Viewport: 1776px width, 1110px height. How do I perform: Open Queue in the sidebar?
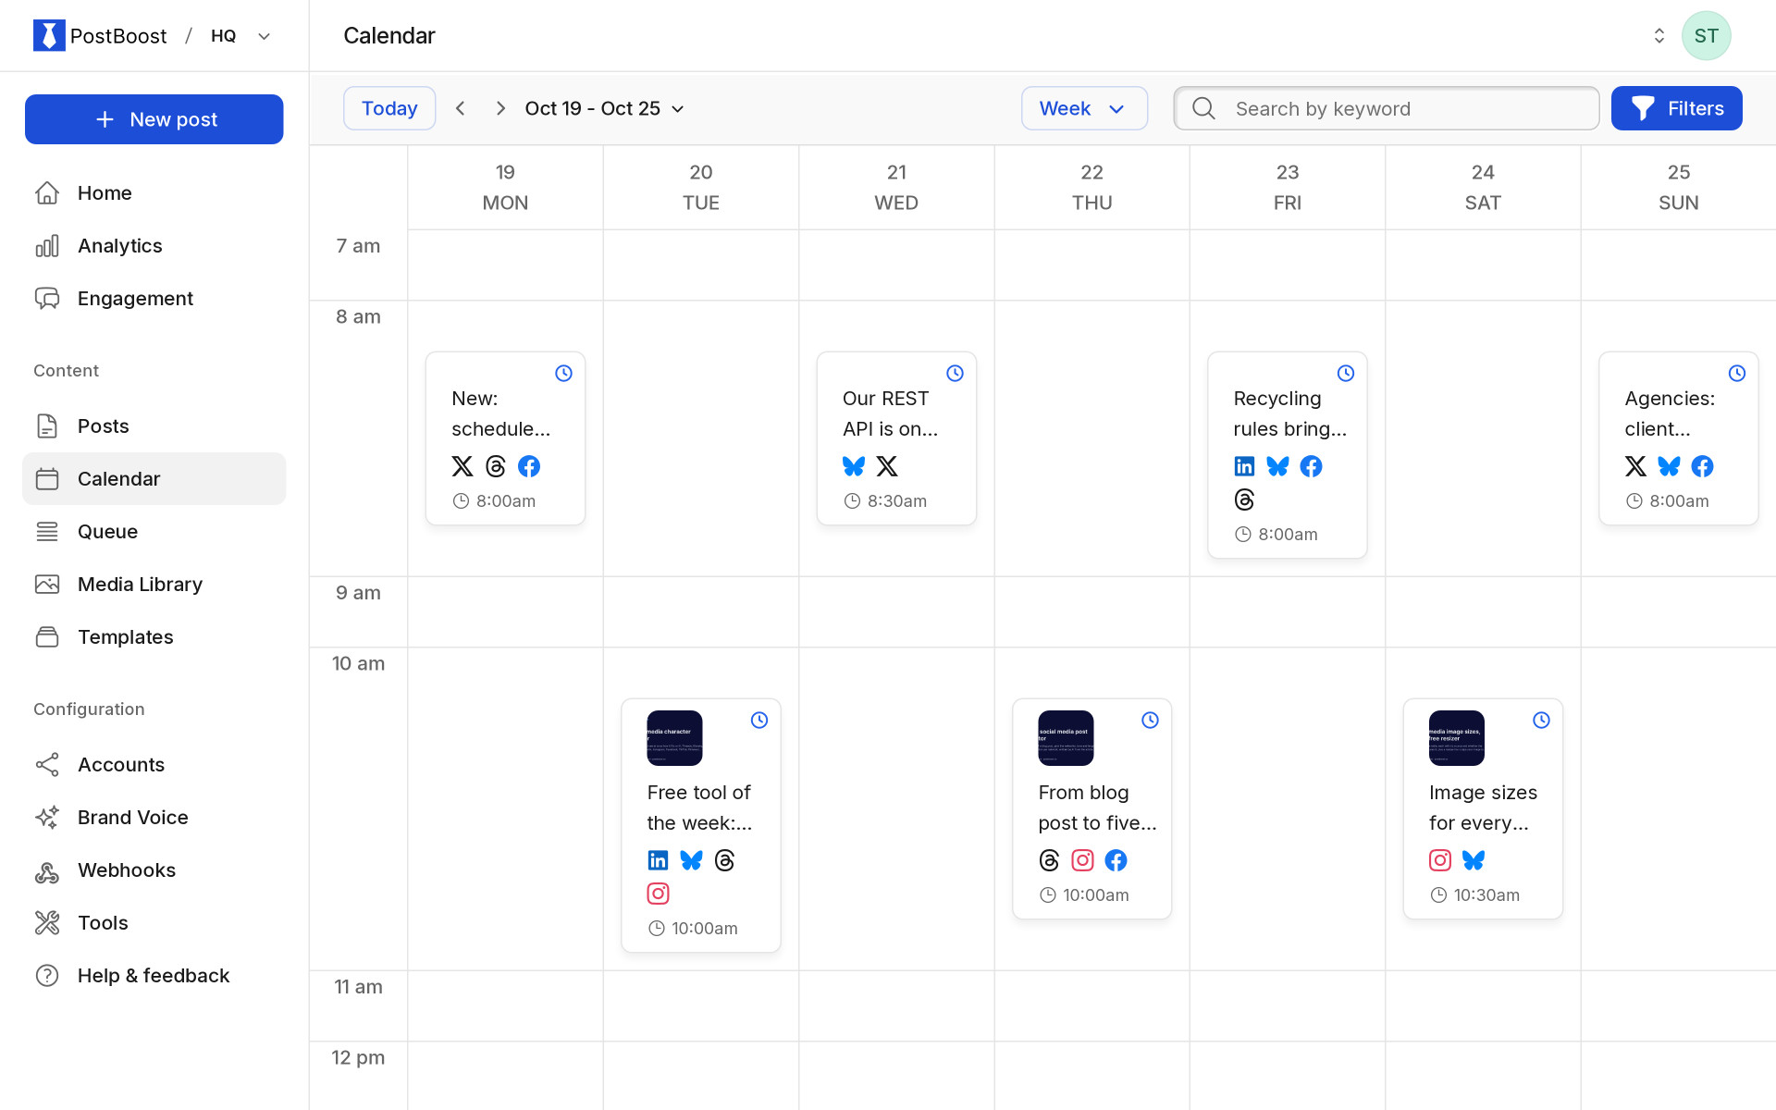pyautogui.click(x=154, y=531)
